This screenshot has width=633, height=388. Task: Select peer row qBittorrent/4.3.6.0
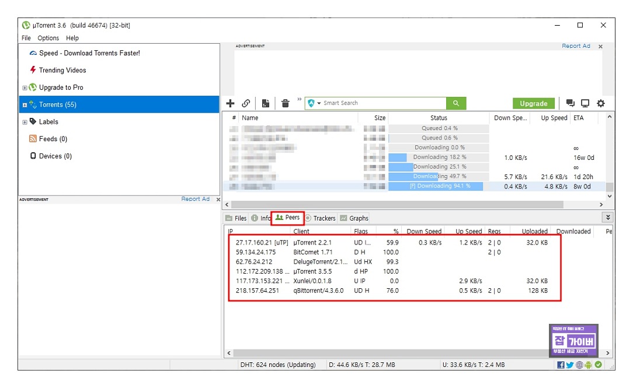click(392, 291)
